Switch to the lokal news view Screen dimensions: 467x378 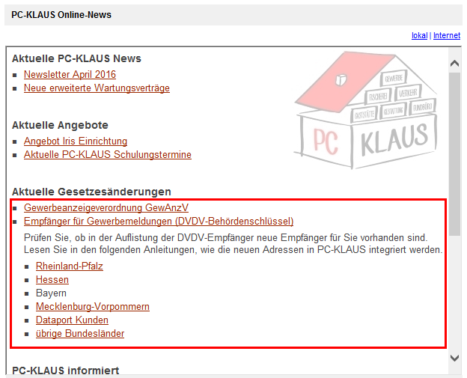(x=419, y=35)
